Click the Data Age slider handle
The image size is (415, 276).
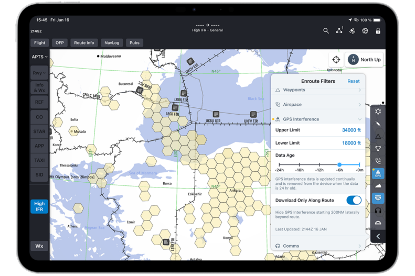(339, 164)
